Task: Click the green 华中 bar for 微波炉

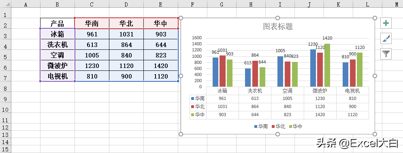Action: [327, 65]
